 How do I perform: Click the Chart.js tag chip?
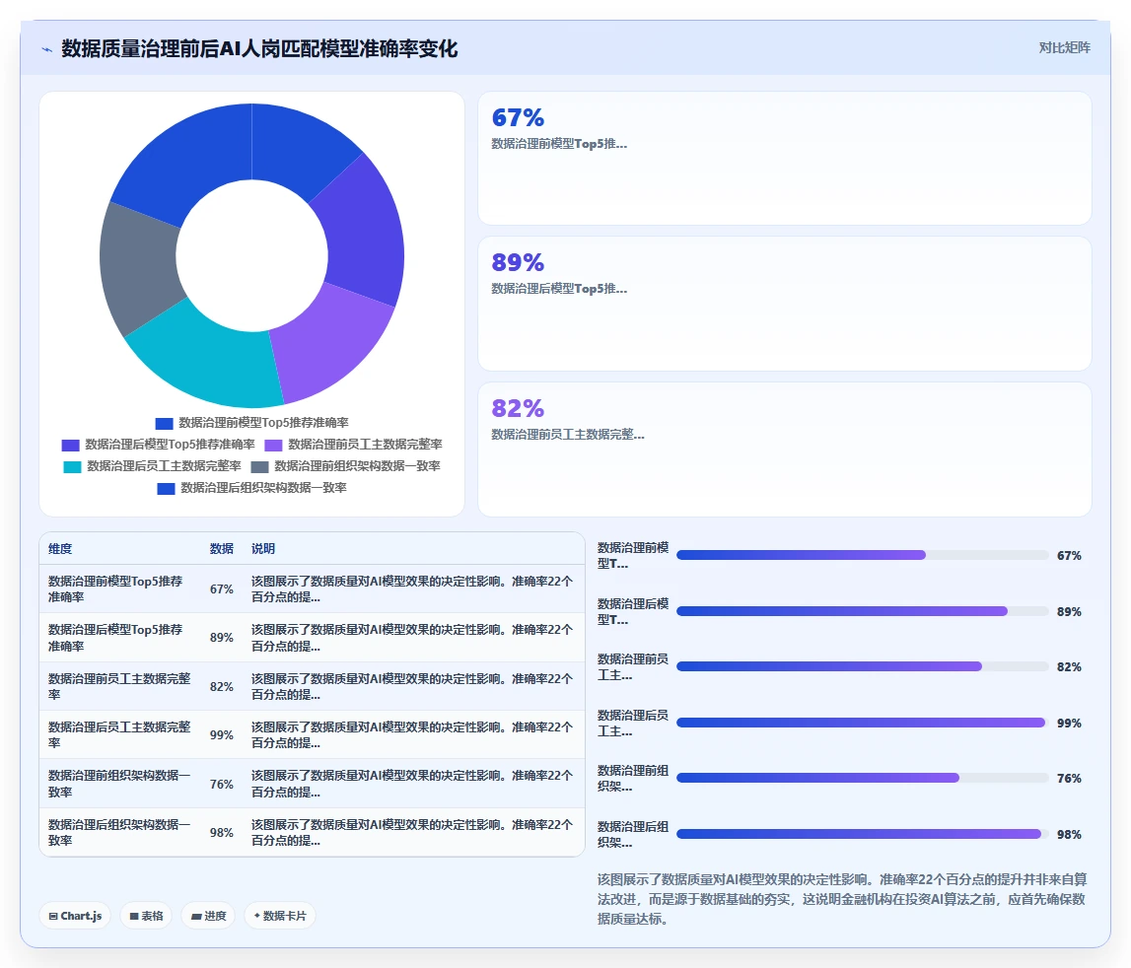(75, 916)
